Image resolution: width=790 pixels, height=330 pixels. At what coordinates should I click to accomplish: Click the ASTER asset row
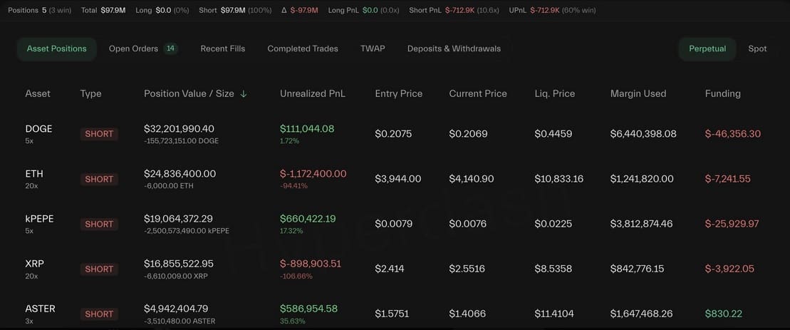(40, 309)
